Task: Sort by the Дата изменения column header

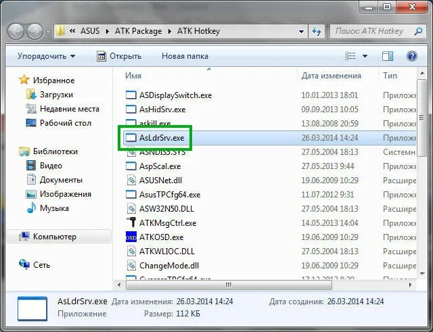Action: click(x=331, y=76)
